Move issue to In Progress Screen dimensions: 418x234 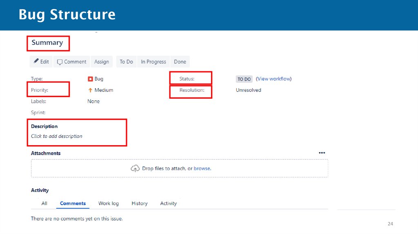pyautogui.click(x=153, y=62)
